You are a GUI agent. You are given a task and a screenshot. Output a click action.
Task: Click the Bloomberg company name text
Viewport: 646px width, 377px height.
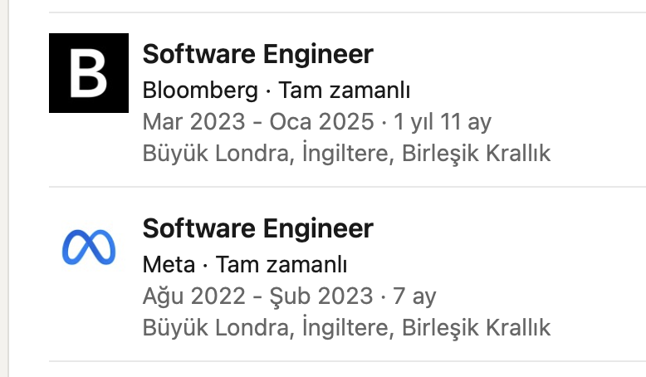[200, 91]
